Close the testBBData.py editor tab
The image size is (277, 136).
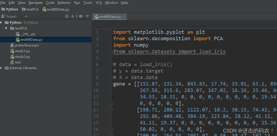tap(124, 17)
